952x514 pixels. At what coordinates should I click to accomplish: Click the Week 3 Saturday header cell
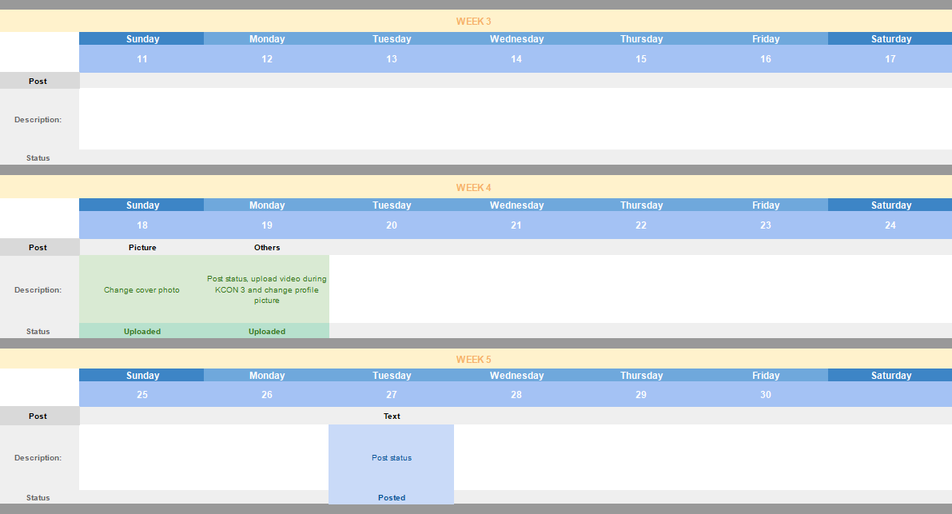coord(890,39)
